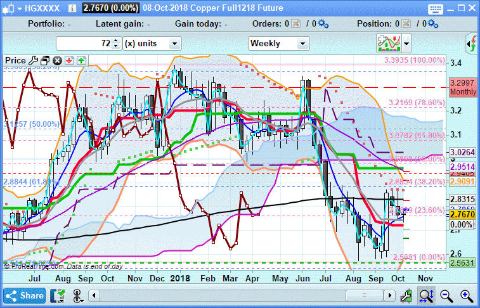Open Price panel settings wrench
Screen dimensions: 480x308
33,61
